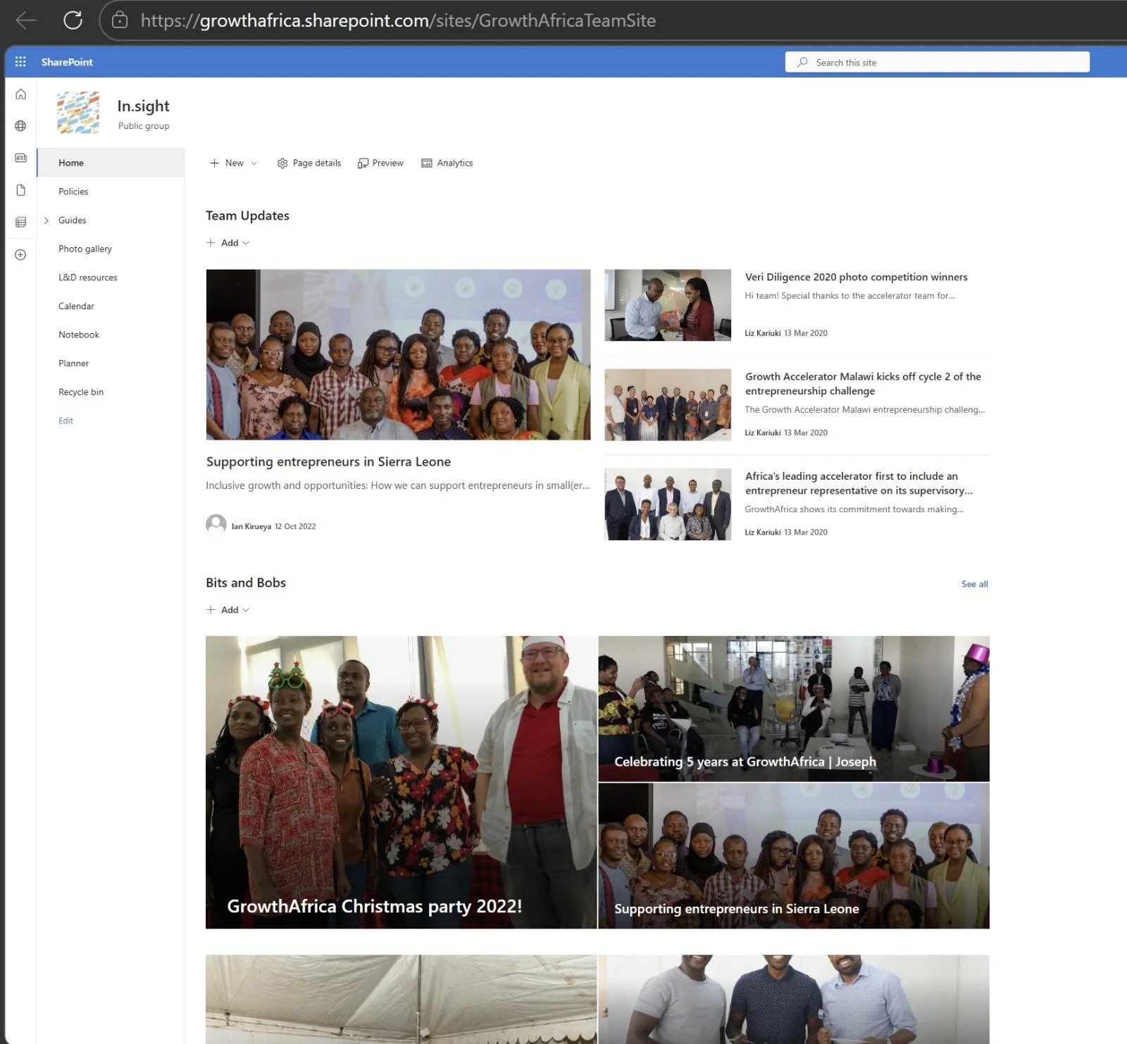Click the Analytics button label

click(455, 163)
